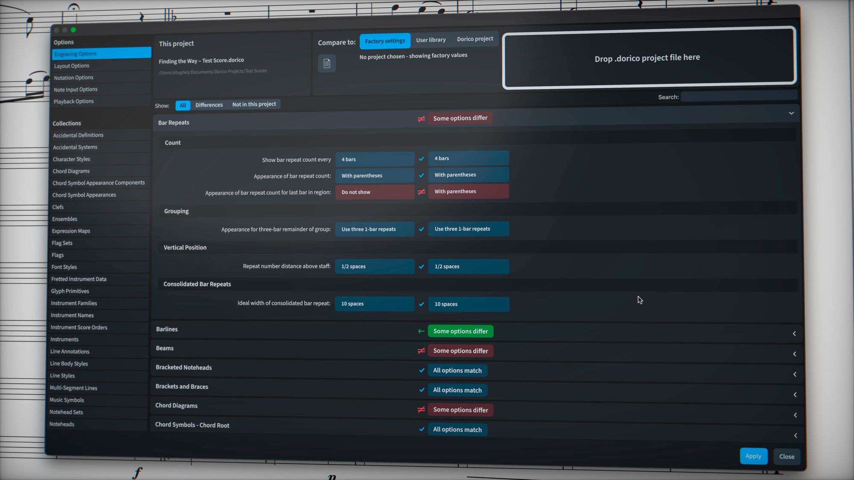This screenshot has height=480, width=854.
Task: Open the Appearance of bar repeat count dropdown
Action: point(374,175)
